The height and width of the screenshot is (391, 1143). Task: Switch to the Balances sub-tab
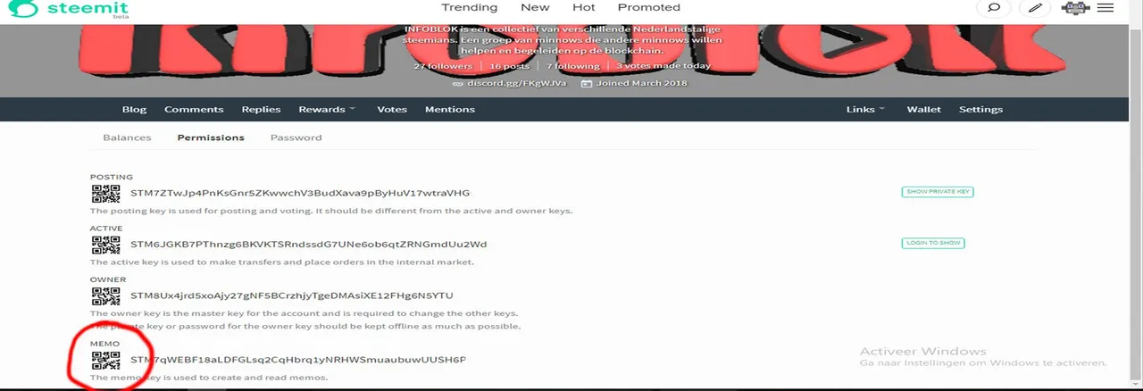(x=127, y=137)
